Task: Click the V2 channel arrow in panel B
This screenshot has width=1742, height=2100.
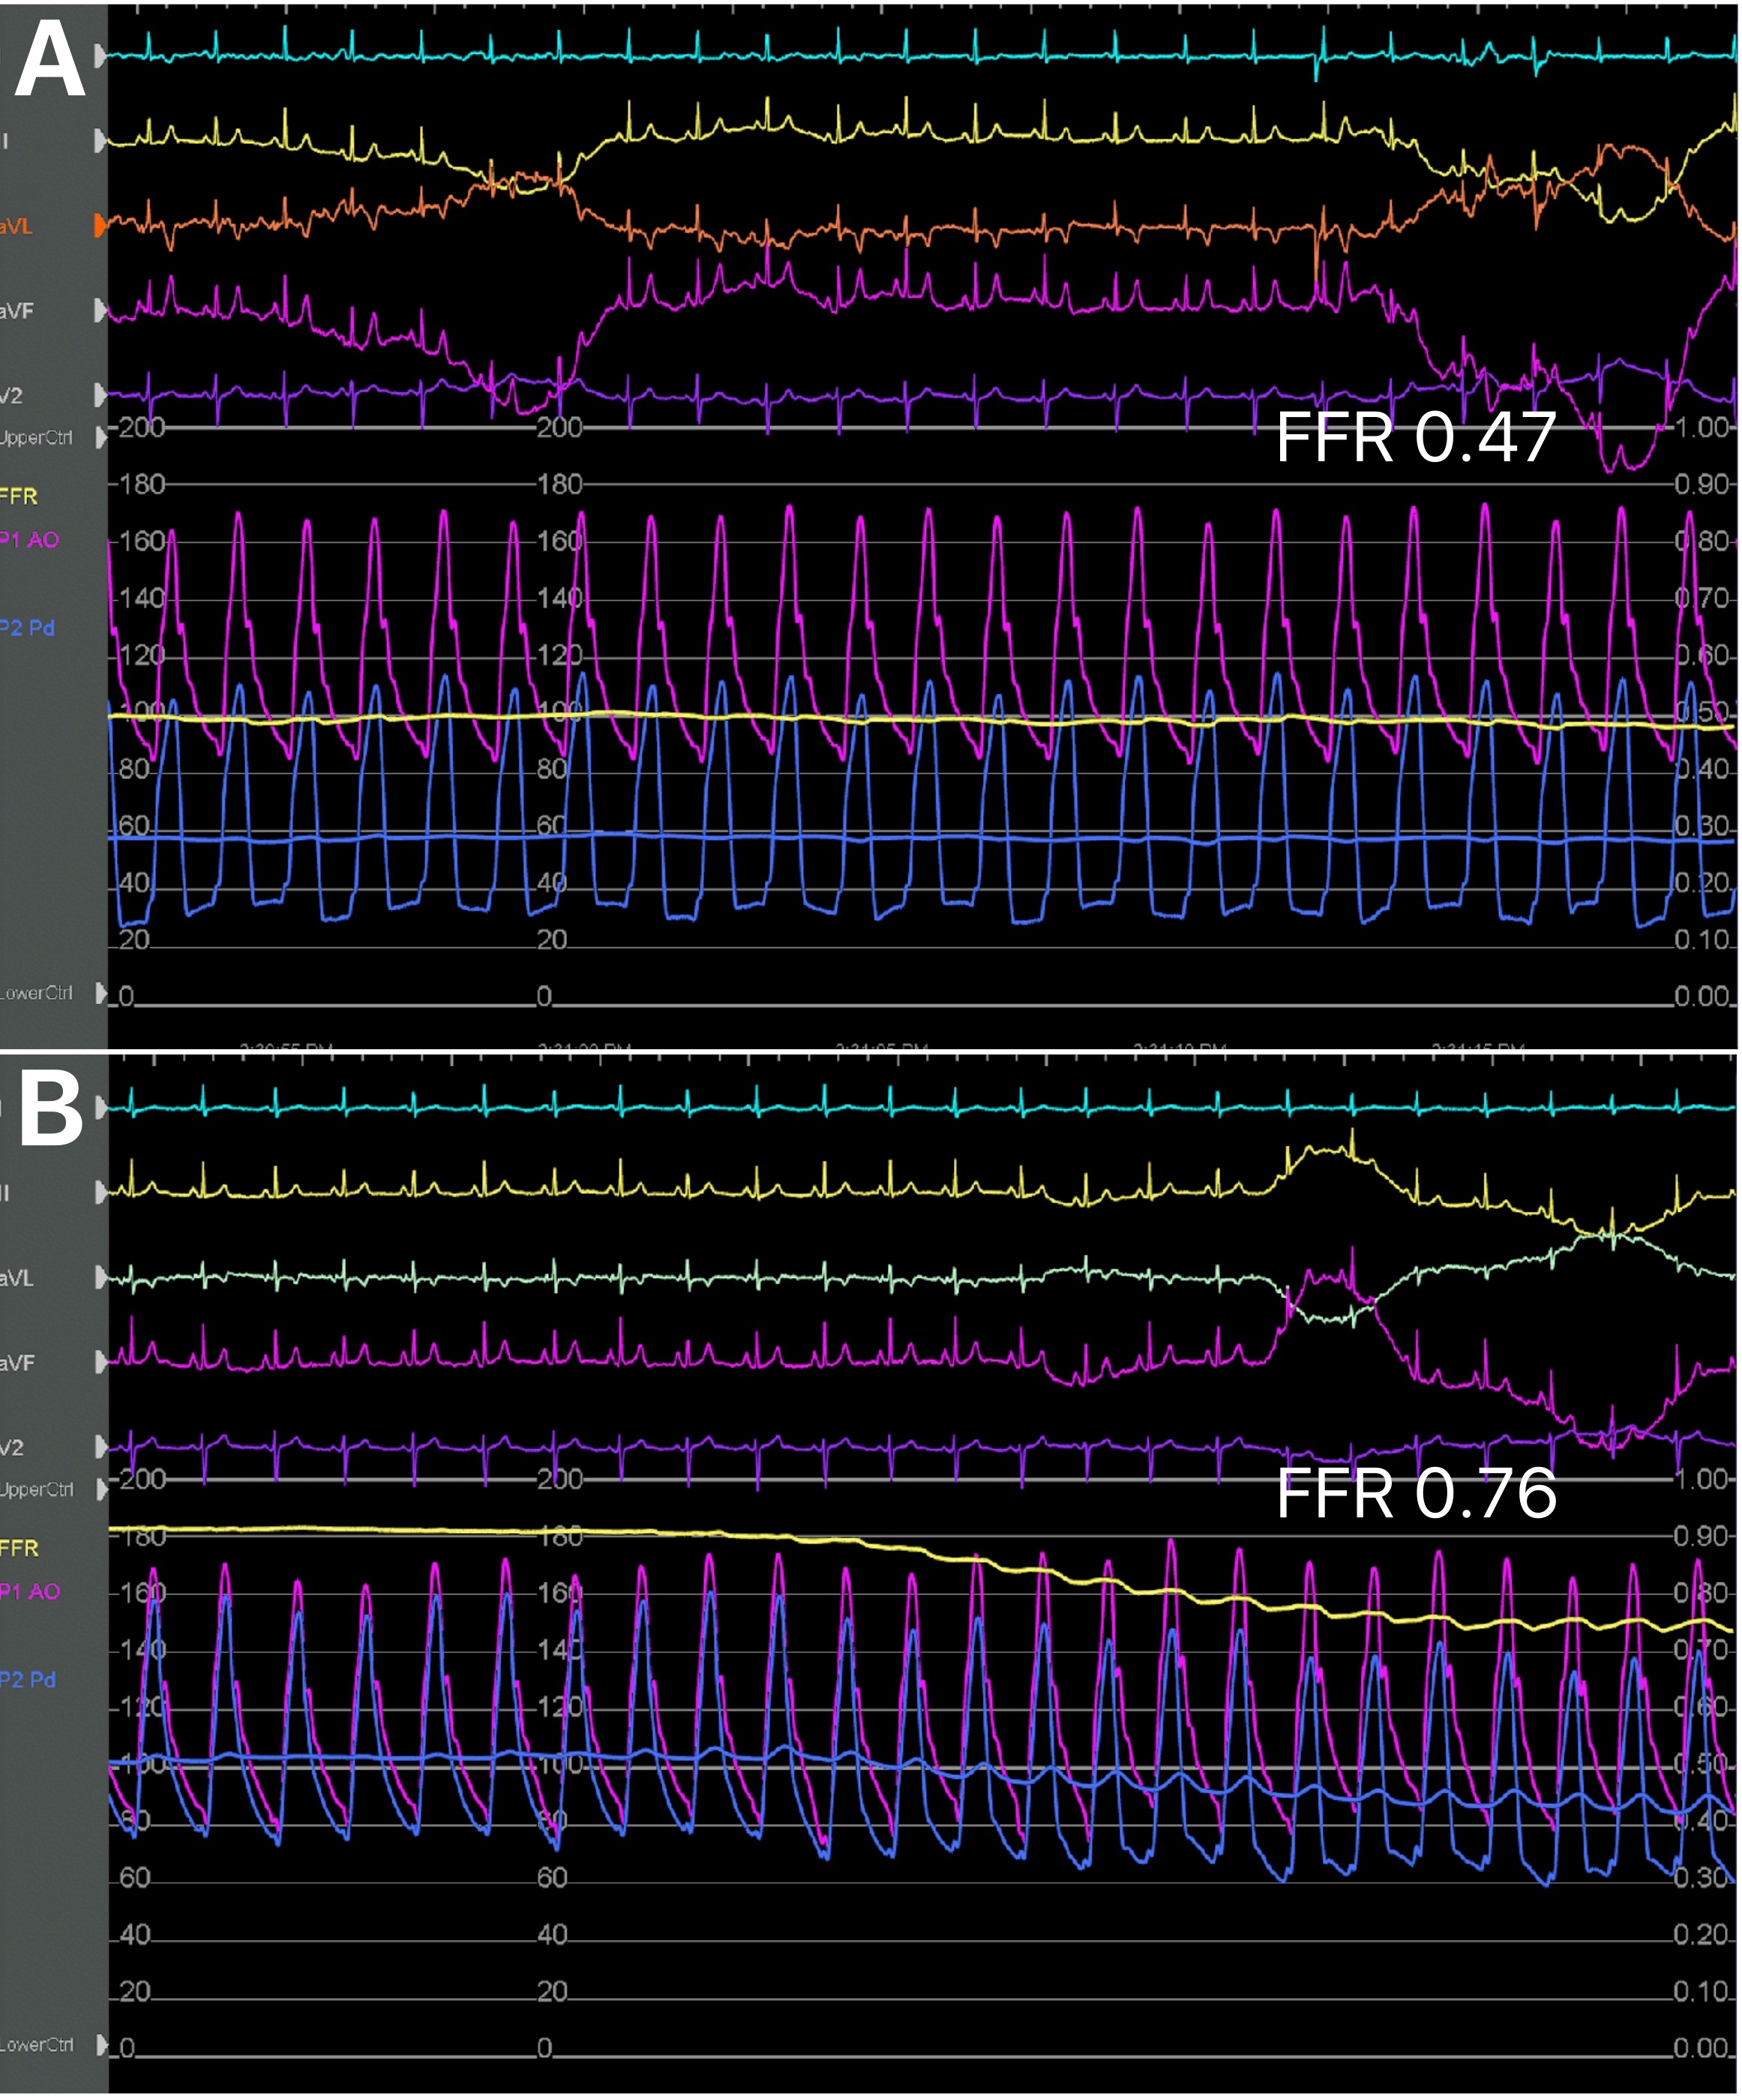Action: [100, 1447]
